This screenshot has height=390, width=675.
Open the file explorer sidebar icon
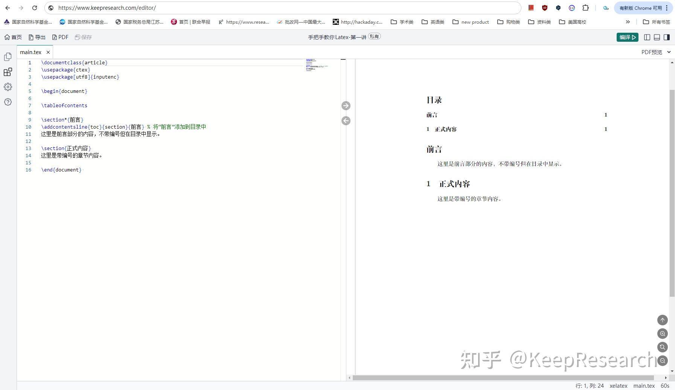(x=8, y=57)
